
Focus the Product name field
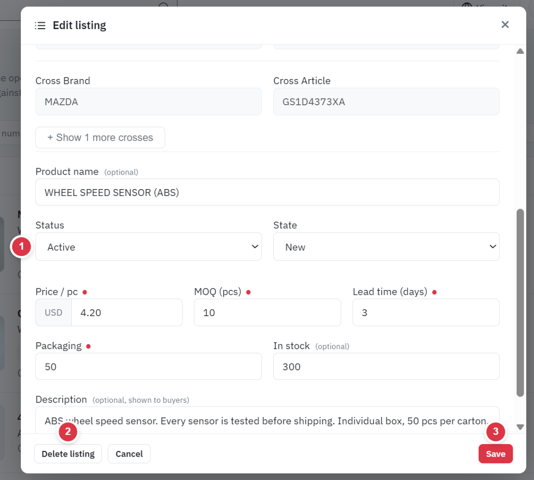(267, 192)
